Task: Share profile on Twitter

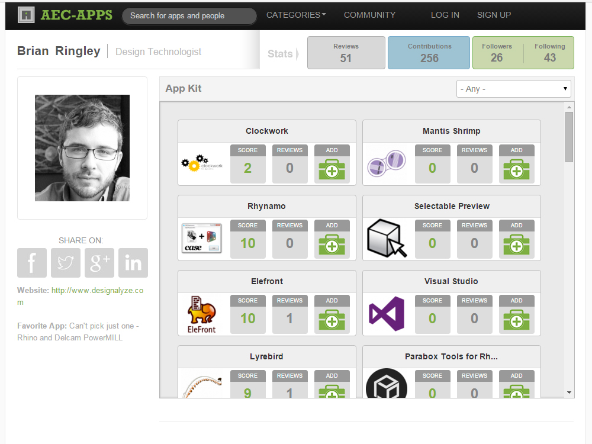Action: click(66, 263)
